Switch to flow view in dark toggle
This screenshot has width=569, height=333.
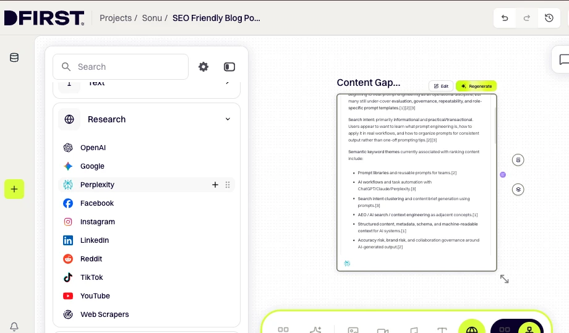530,328
